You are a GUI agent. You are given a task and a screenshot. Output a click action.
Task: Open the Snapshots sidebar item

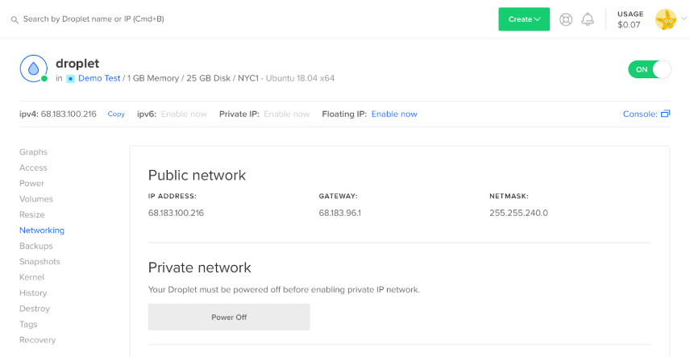39,262
